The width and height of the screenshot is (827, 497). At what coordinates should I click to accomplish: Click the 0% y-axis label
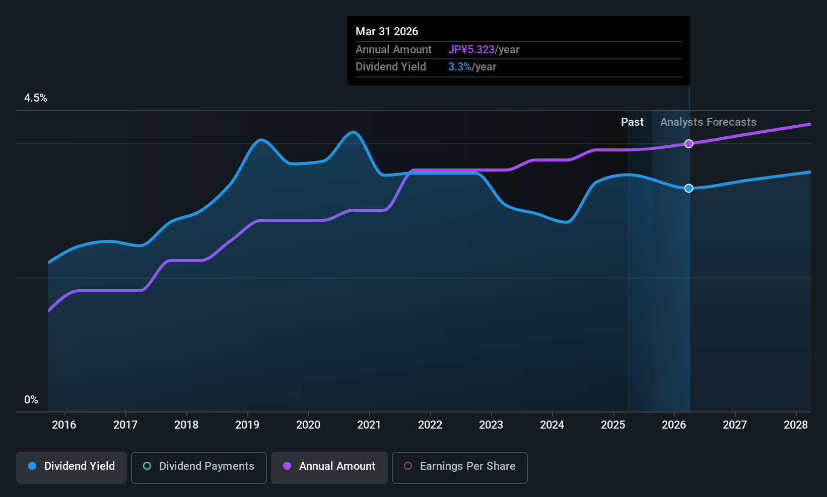(31, 400)
